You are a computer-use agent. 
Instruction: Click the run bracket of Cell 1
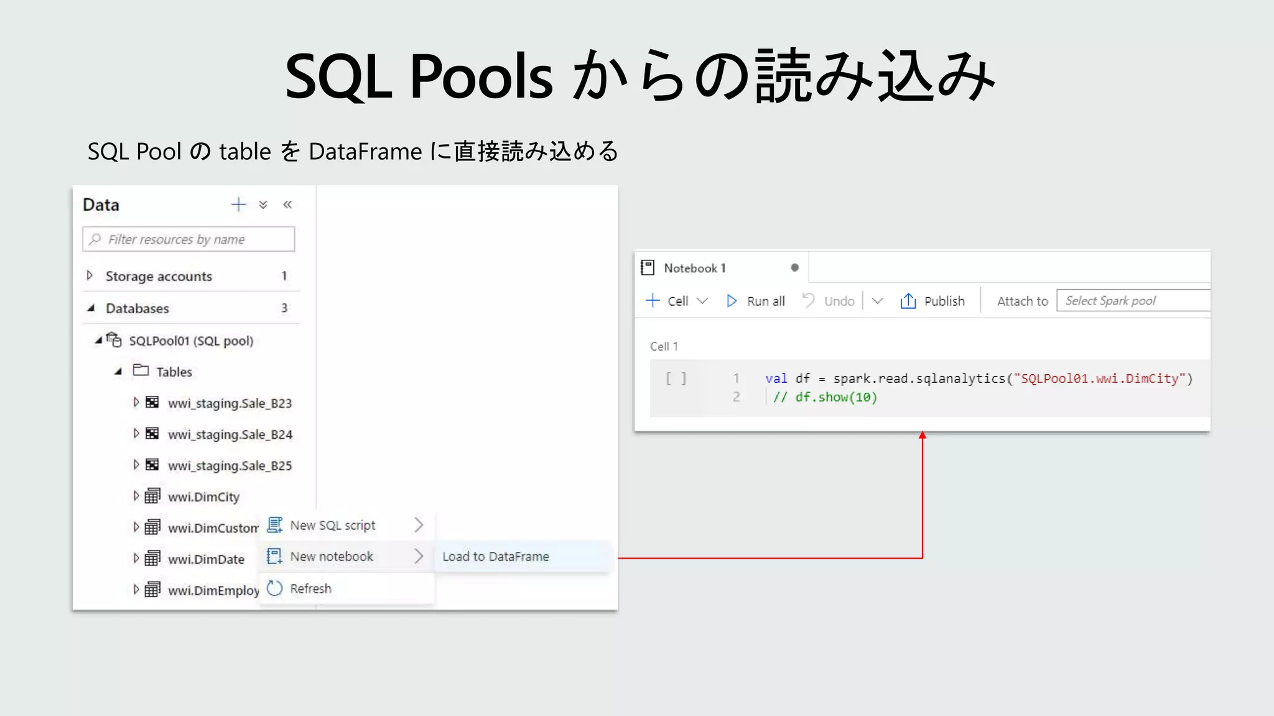676,379
